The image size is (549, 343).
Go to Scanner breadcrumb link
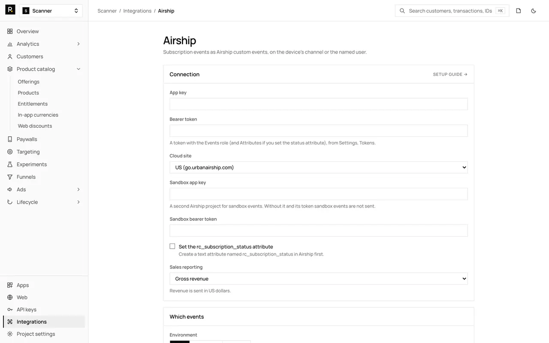pos(107,11)
